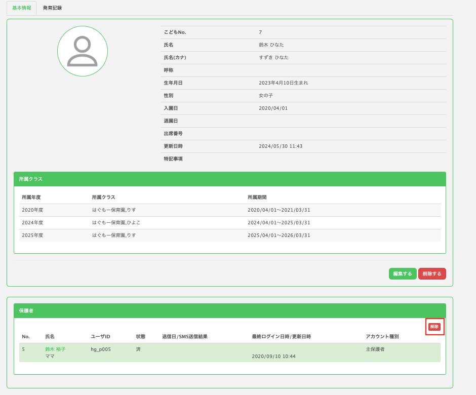This screenshot has width=476, height=395.
Task: Select the name value 鈴木 ひなた
Action: click(x=271, y=45)
